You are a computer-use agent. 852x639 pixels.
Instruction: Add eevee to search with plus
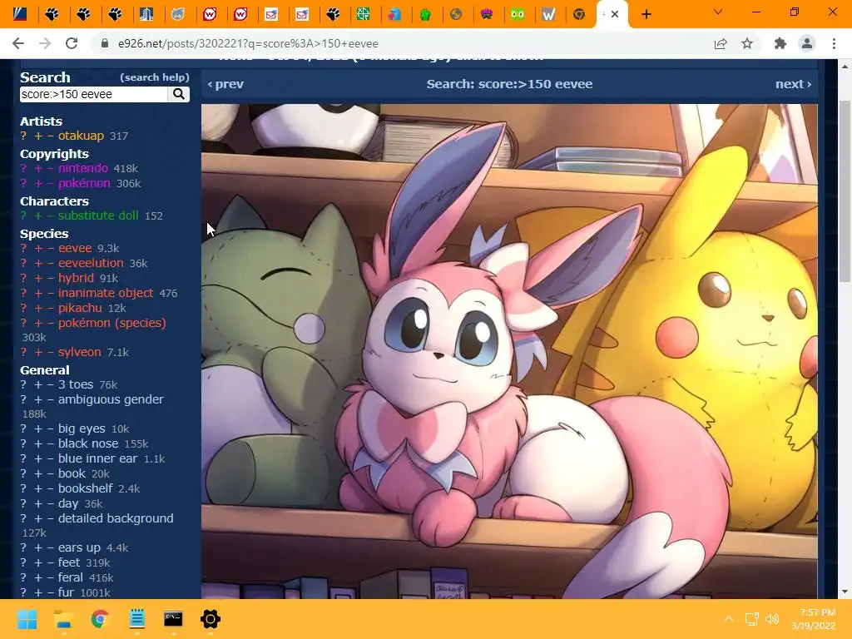(x=38, y=248)
